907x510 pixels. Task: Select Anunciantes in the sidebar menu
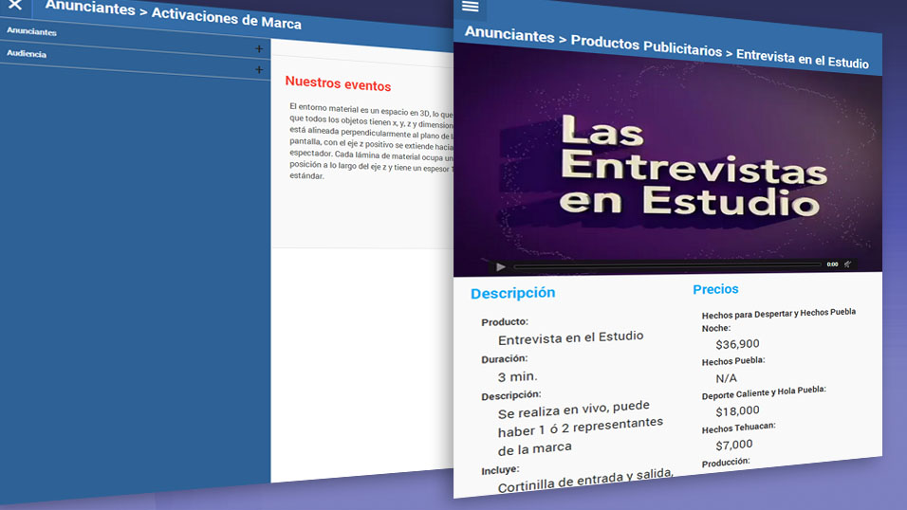pos(31,32)
